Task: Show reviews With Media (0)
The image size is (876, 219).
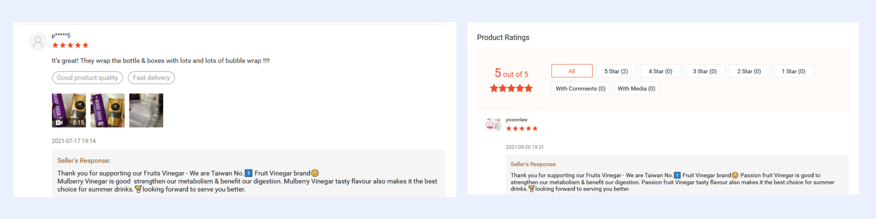Action: tap(636, 88)
